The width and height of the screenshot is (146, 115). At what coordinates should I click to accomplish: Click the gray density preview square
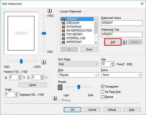coord(60,87)
